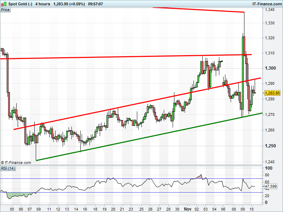283x212 pixels.
Task: Click the RSI axis label 80
Action: click(267, 175)
